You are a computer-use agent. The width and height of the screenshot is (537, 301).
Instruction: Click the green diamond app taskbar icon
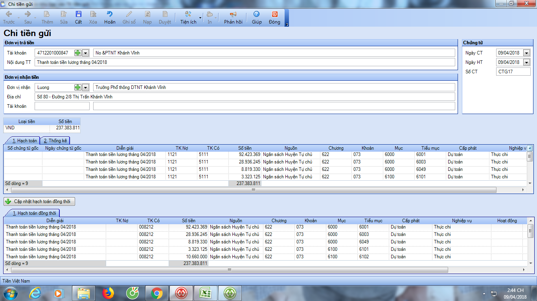[230, 293]
